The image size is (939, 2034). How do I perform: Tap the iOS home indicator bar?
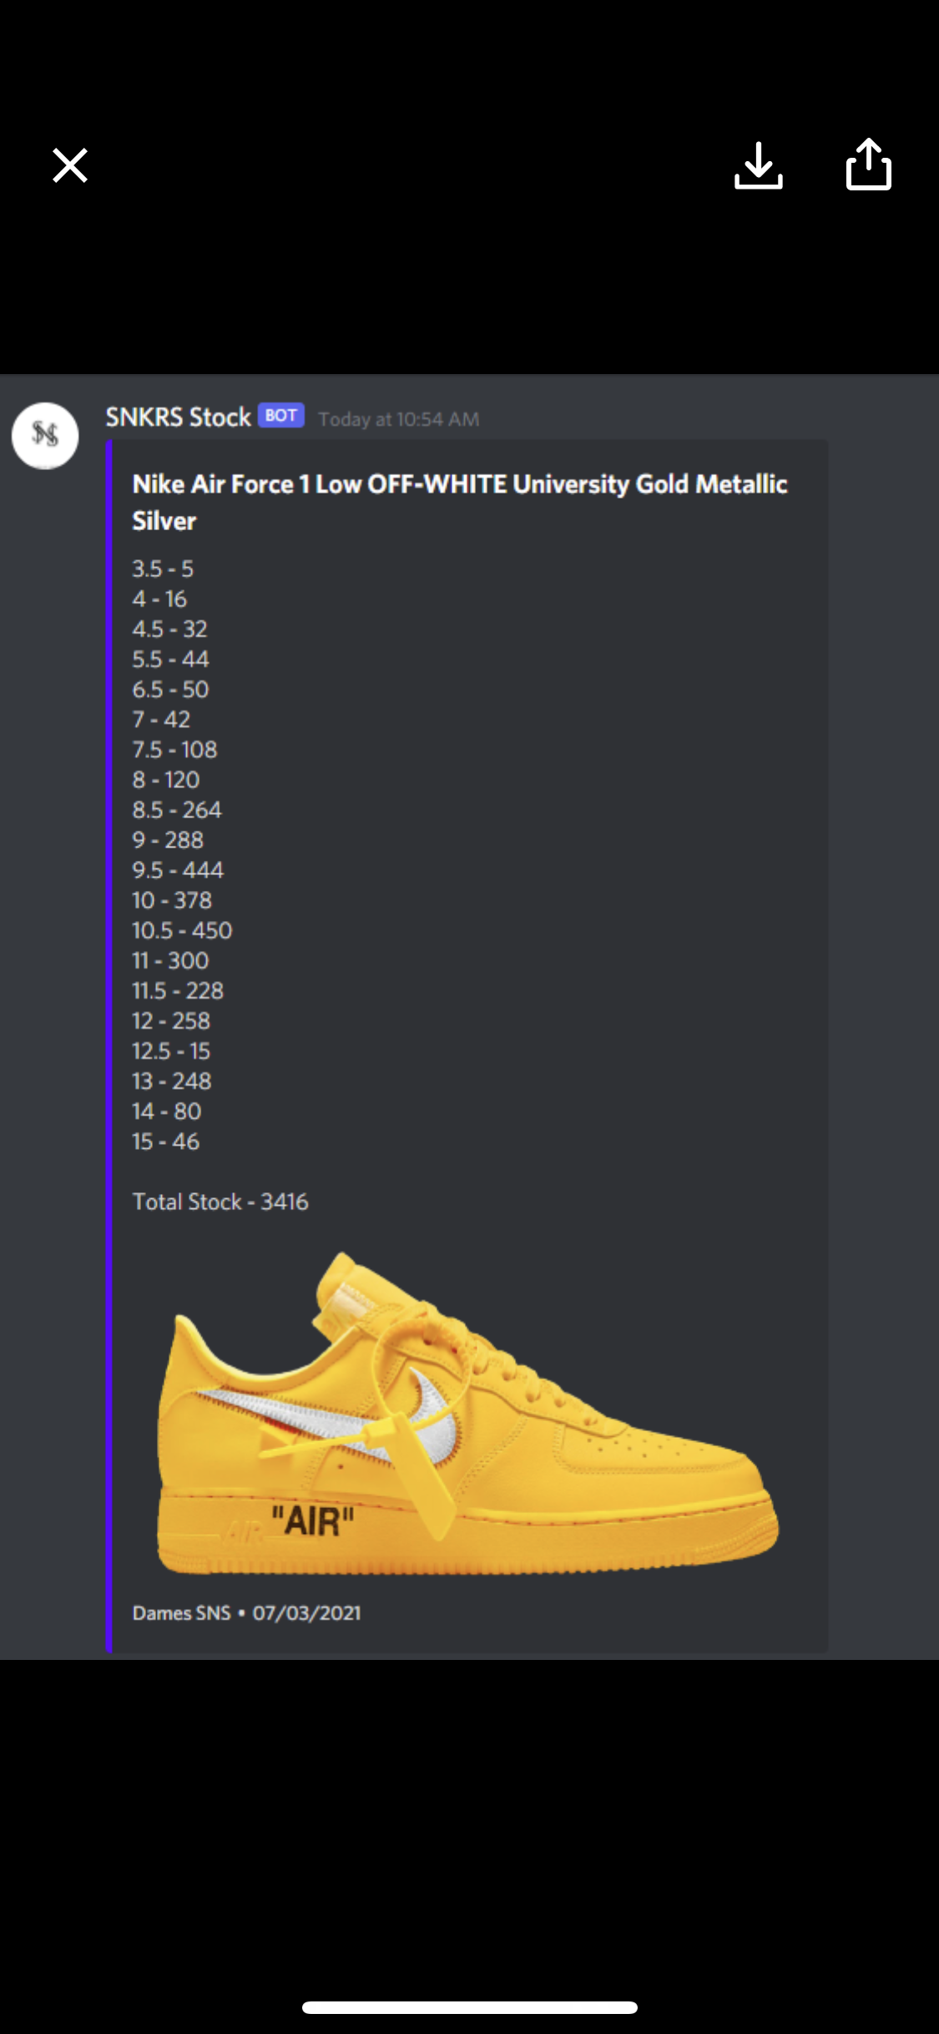coord(470,2006)
